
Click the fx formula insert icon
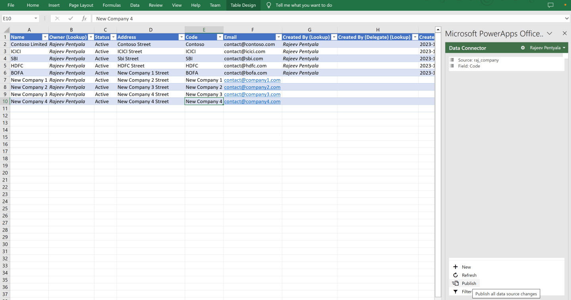[84, 18]
